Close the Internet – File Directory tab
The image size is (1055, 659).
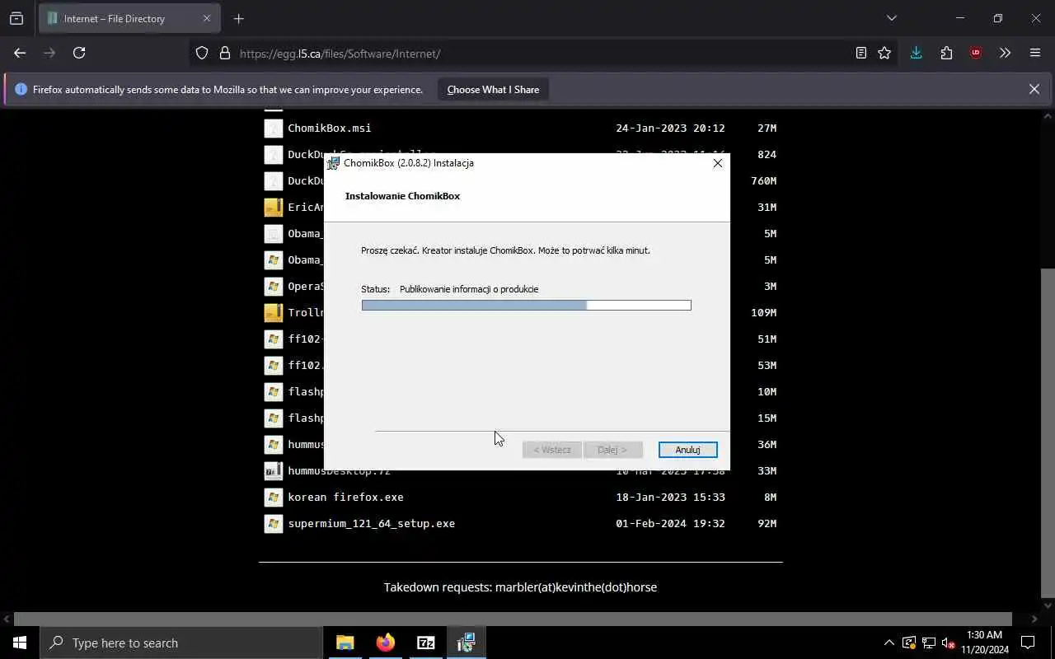[207, 18]
